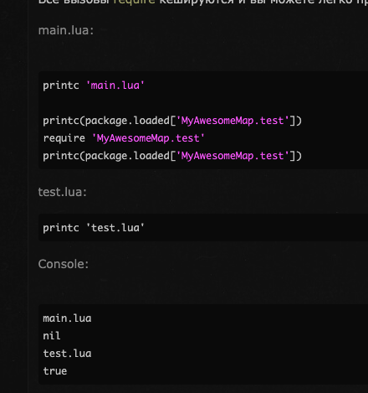Click the 'true' console output line
368x393 pixels.
click(55, 371)
